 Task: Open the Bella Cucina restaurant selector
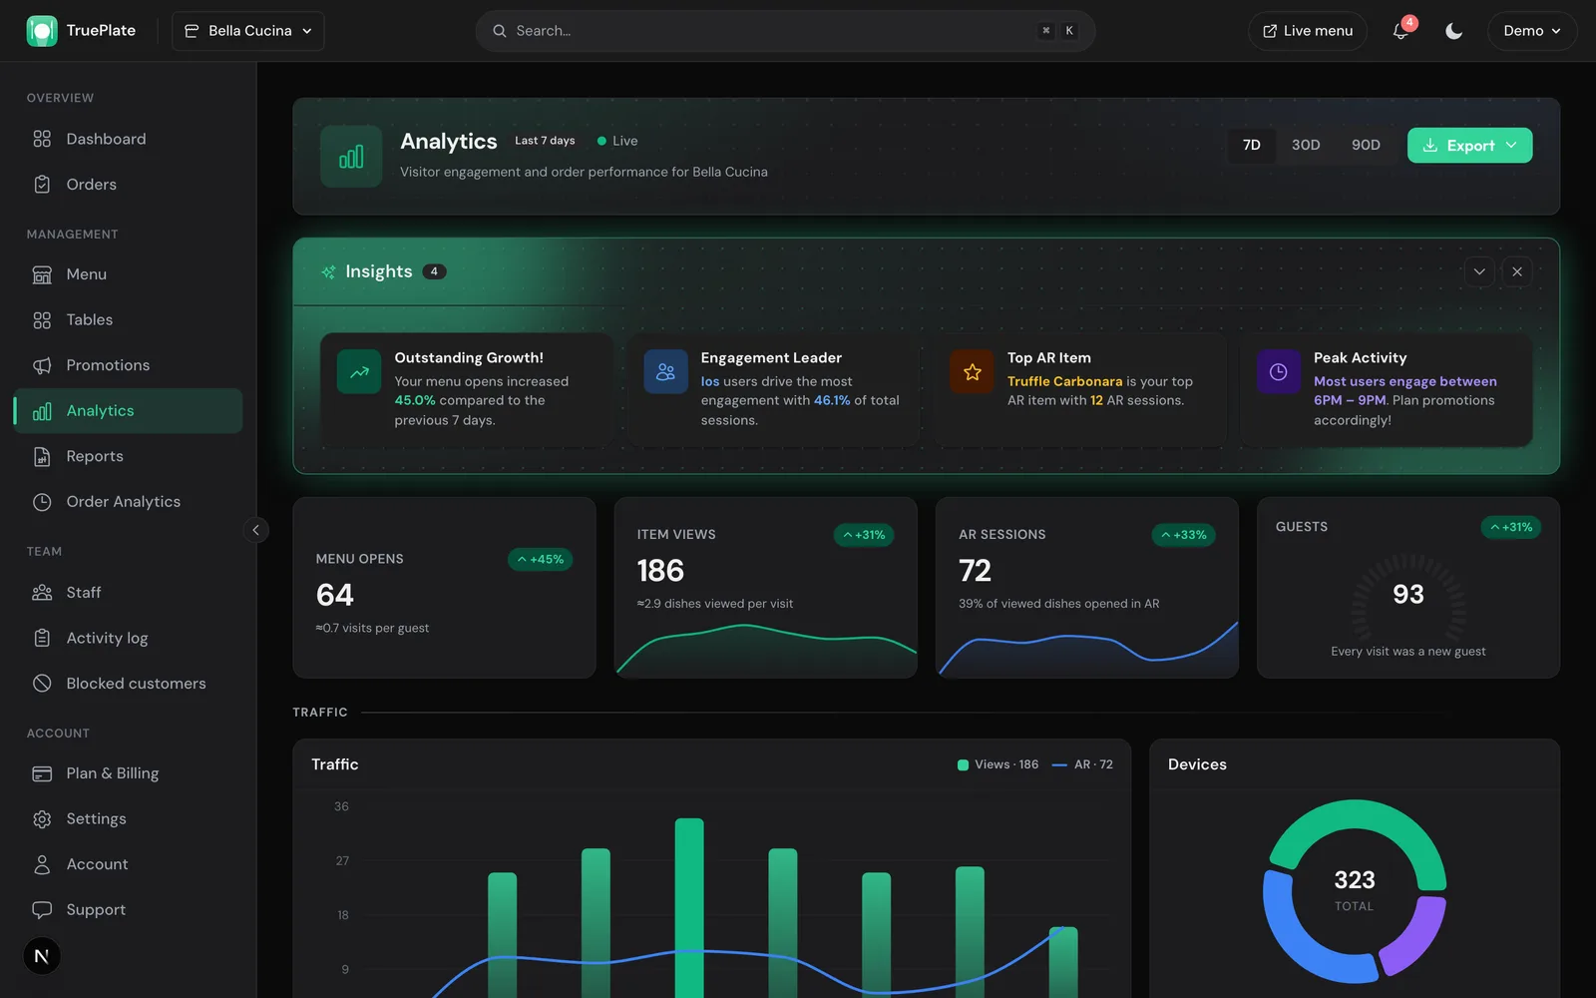(248, 31)
